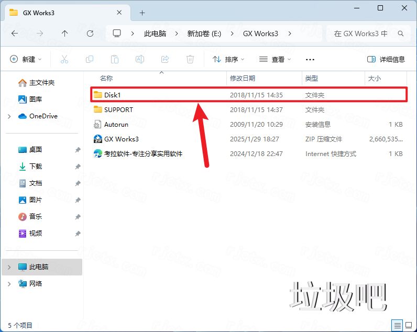
Task: Toggle the 详细信息 details pane
Action: [x=386, y=59]
